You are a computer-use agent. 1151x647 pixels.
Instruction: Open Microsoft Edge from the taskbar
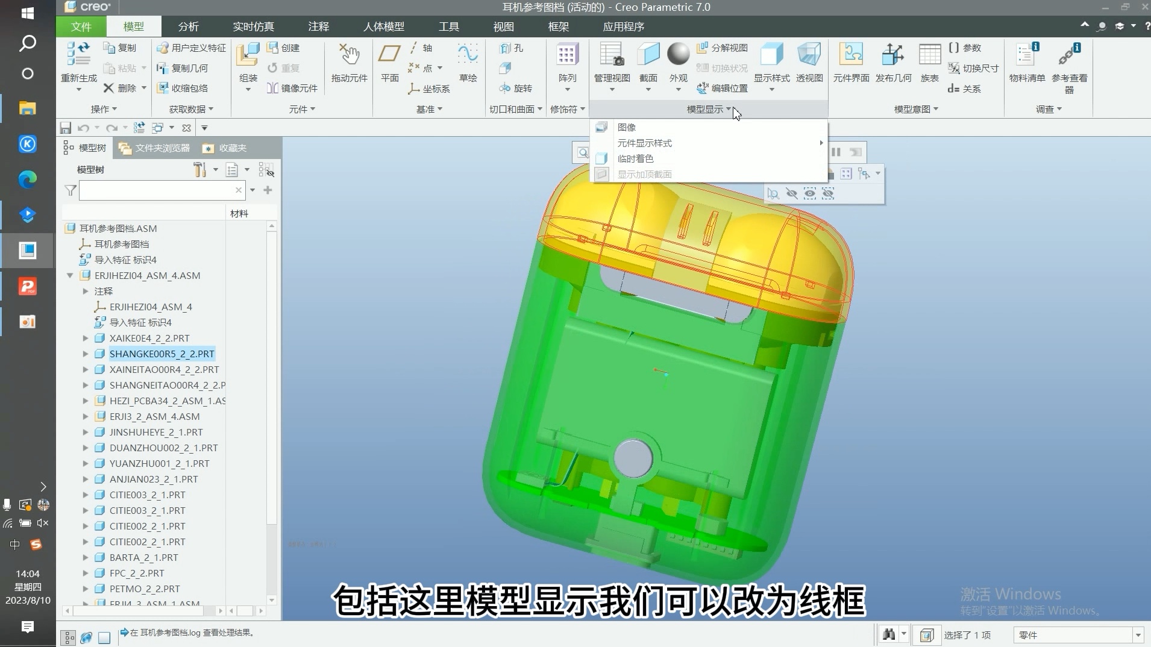(x=28, y=179)
